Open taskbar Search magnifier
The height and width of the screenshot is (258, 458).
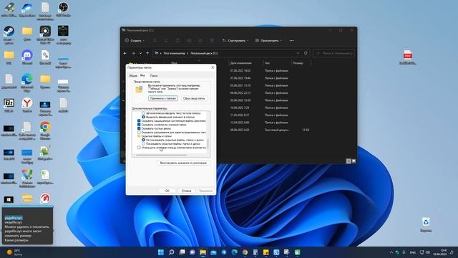click(x=172, y=252)
